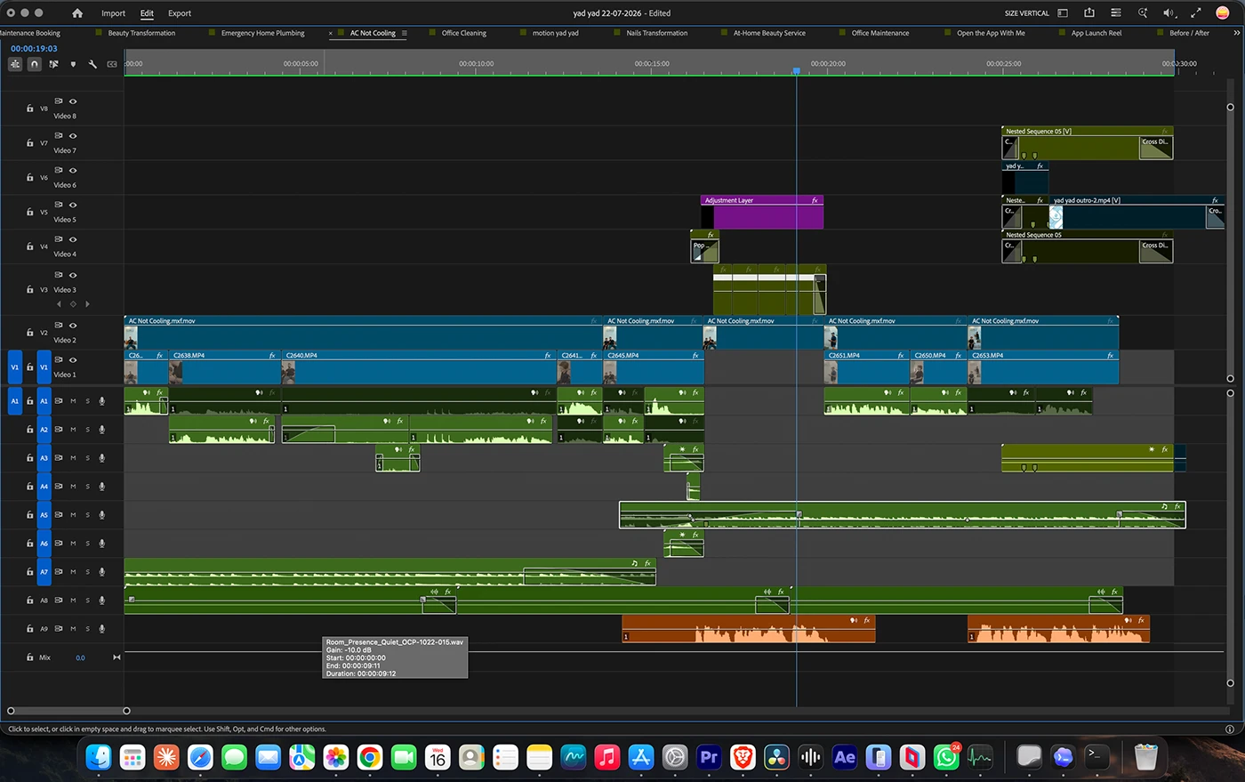Add keyframe diamond on Video 3
Image resolution: width=1245 pixels, height=782 pixels.
click(x=73, y=304)
